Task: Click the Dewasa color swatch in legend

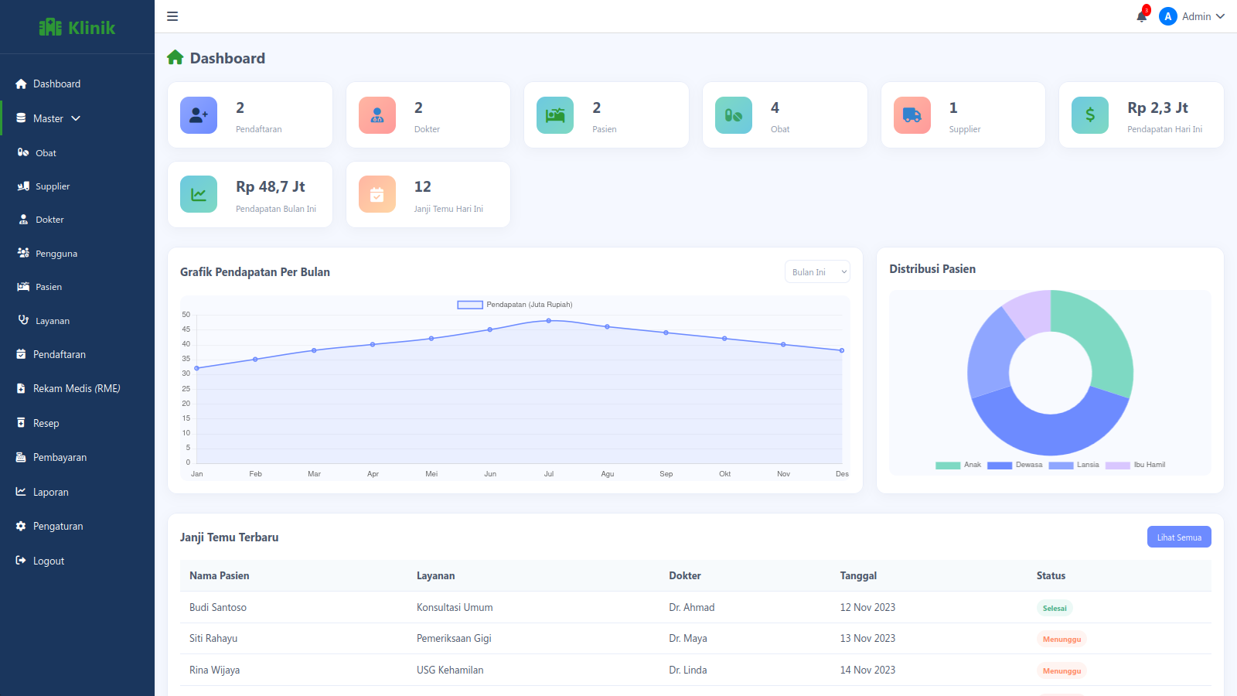Action: tap(1000, 466)
